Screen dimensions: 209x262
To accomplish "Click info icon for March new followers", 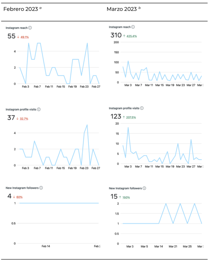I will (x=145, y=188).
